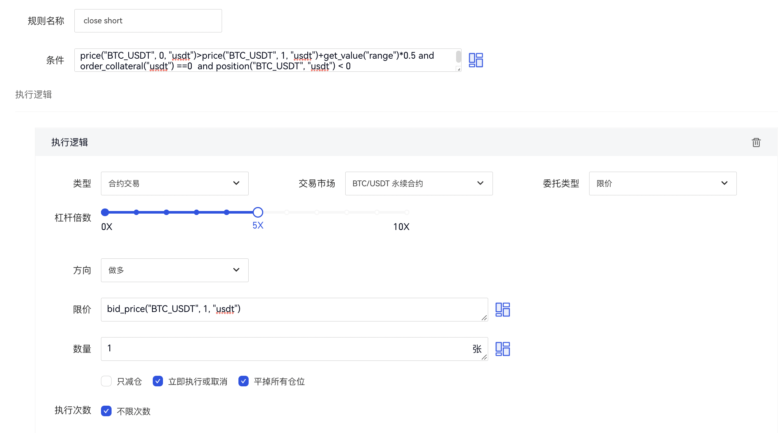Expand 交易市场 dropdown BTC/USDT 永续合约
The width and height of the screenshot is (778, 433).
(x=419, y=183)
